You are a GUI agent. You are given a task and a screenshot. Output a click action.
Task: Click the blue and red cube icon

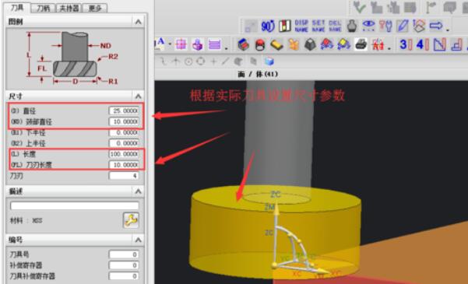(x=243, y=44)
